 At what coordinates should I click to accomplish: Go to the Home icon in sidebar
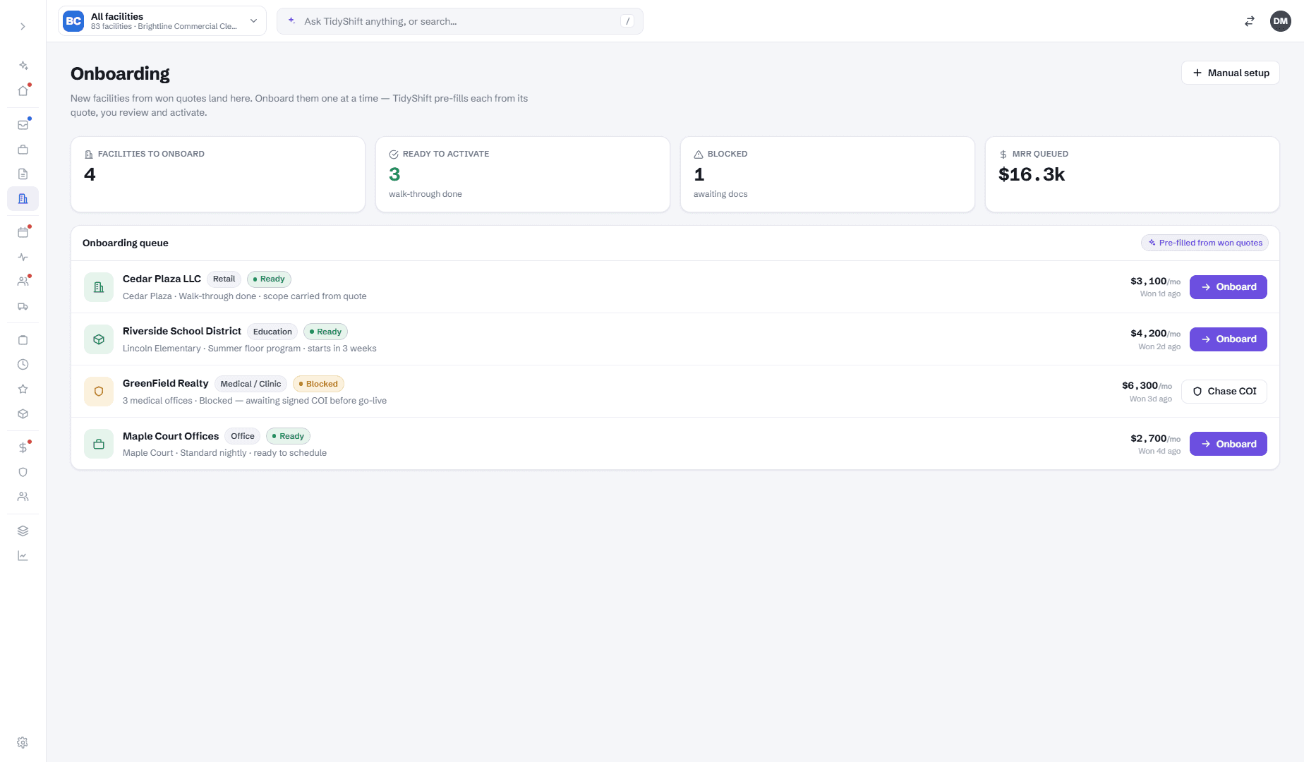[x=23, y=90]
